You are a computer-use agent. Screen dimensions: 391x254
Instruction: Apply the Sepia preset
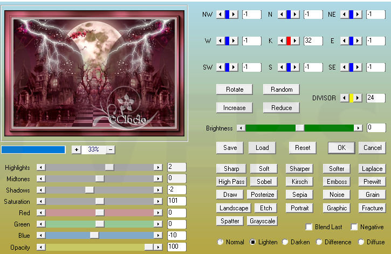click(299, 195)
